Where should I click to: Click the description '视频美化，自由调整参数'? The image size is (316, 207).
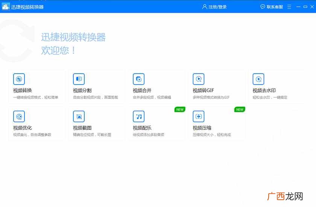click(x=32, y=135)
